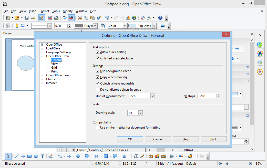
Task: Select the Line drawing tool
Action: (x=16, y=156)
